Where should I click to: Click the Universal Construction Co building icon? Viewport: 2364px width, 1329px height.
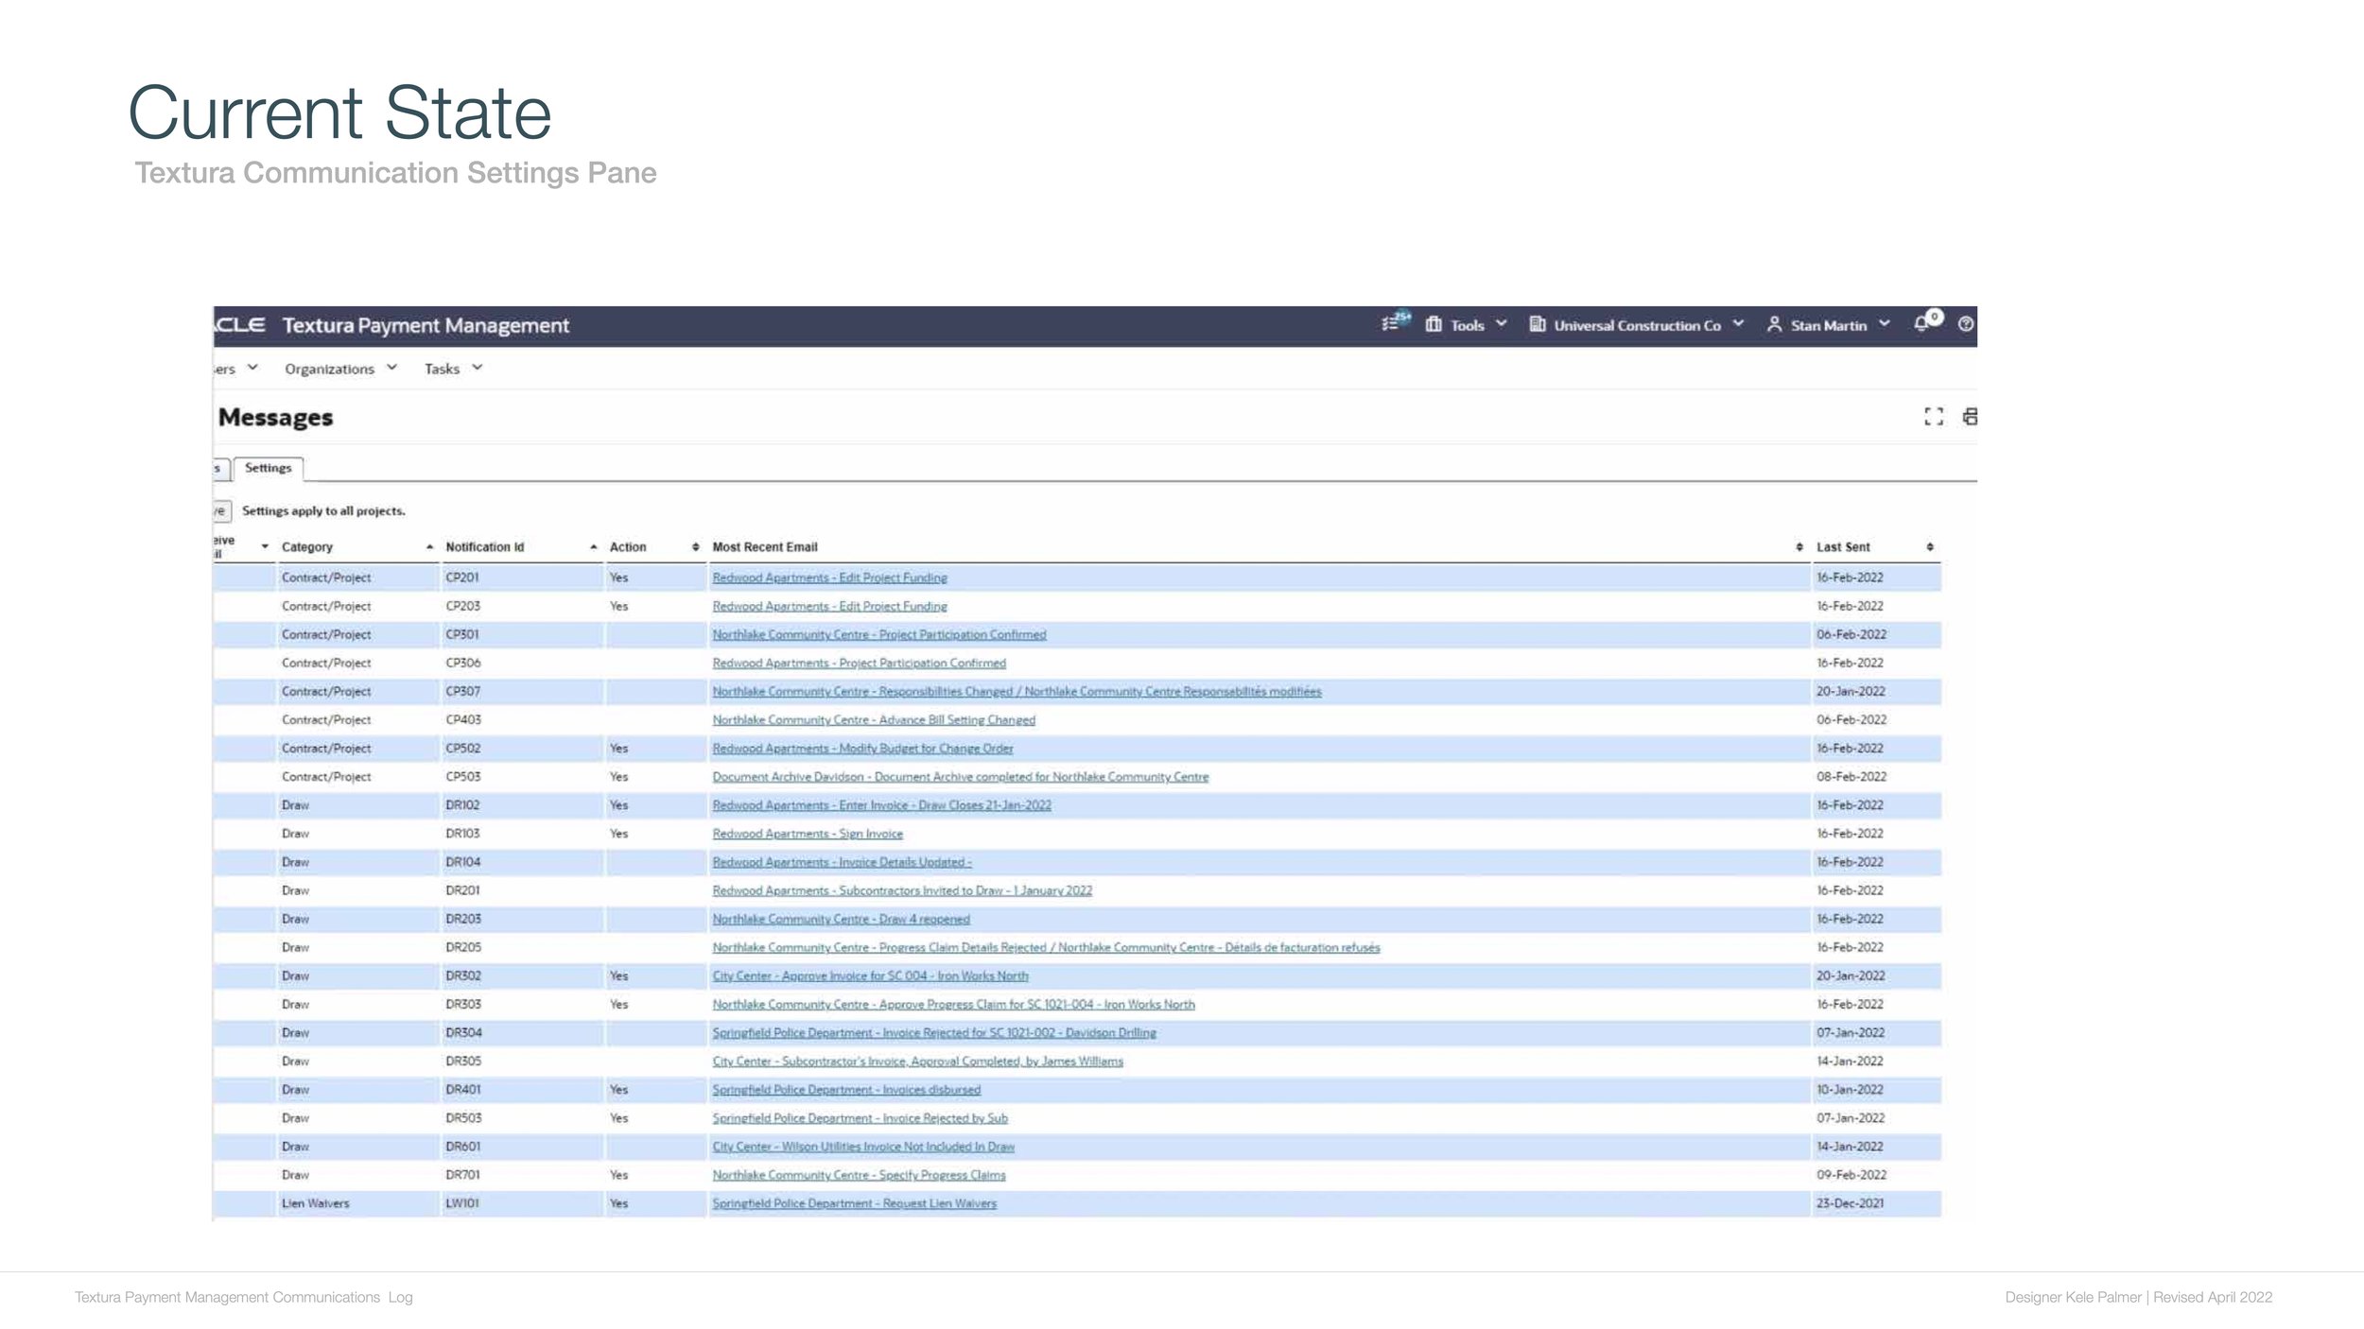tap(1538, 324)
